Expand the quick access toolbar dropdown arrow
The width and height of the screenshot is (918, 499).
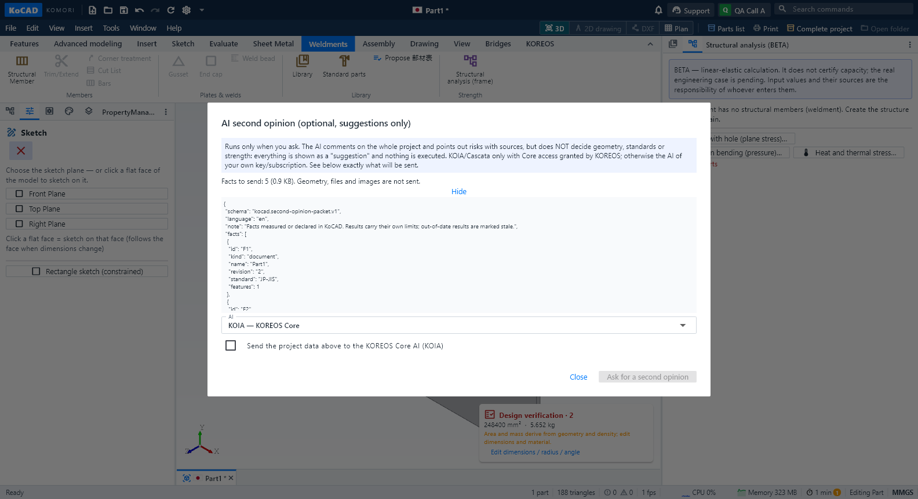202,10
